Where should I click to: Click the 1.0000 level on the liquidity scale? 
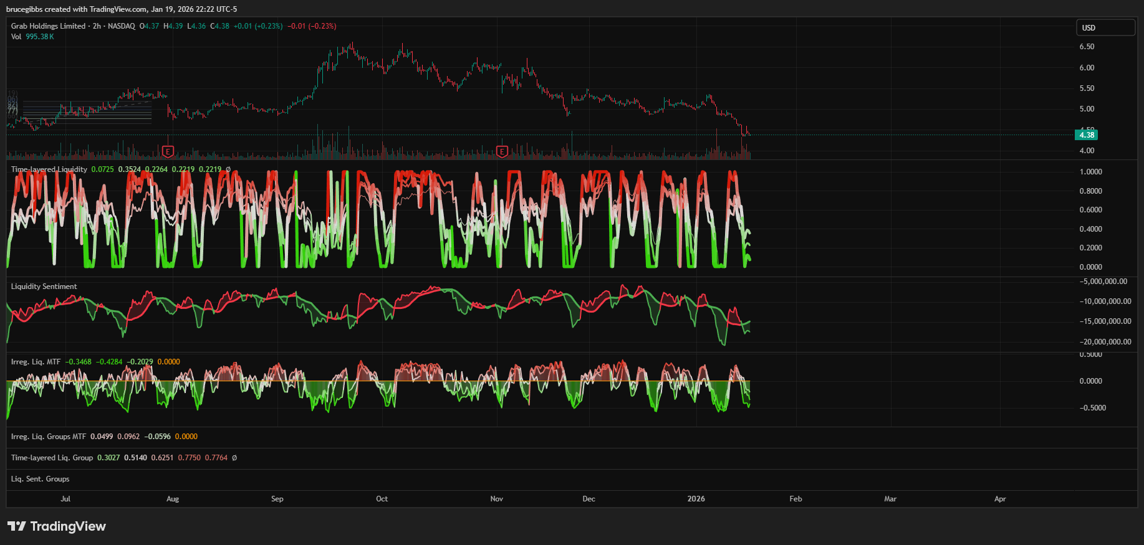pyautogui.click(x=1090, y=172)
